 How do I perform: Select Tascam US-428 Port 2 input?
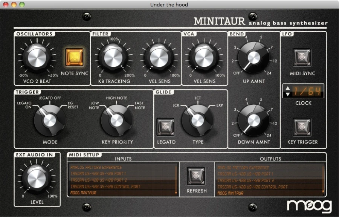(123, 180)
